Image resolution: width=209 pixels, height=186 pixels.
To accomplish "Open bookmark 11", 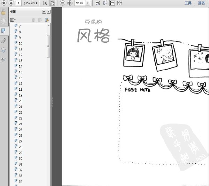I will (x=21, y=49).
